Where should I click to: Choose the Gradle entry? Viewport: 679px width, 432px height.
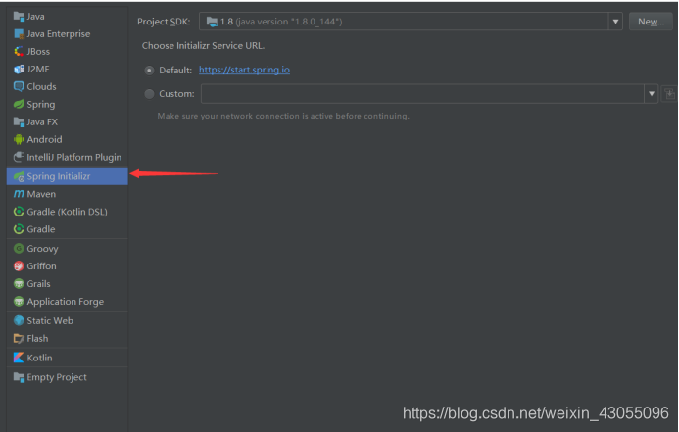click(68, 229)
